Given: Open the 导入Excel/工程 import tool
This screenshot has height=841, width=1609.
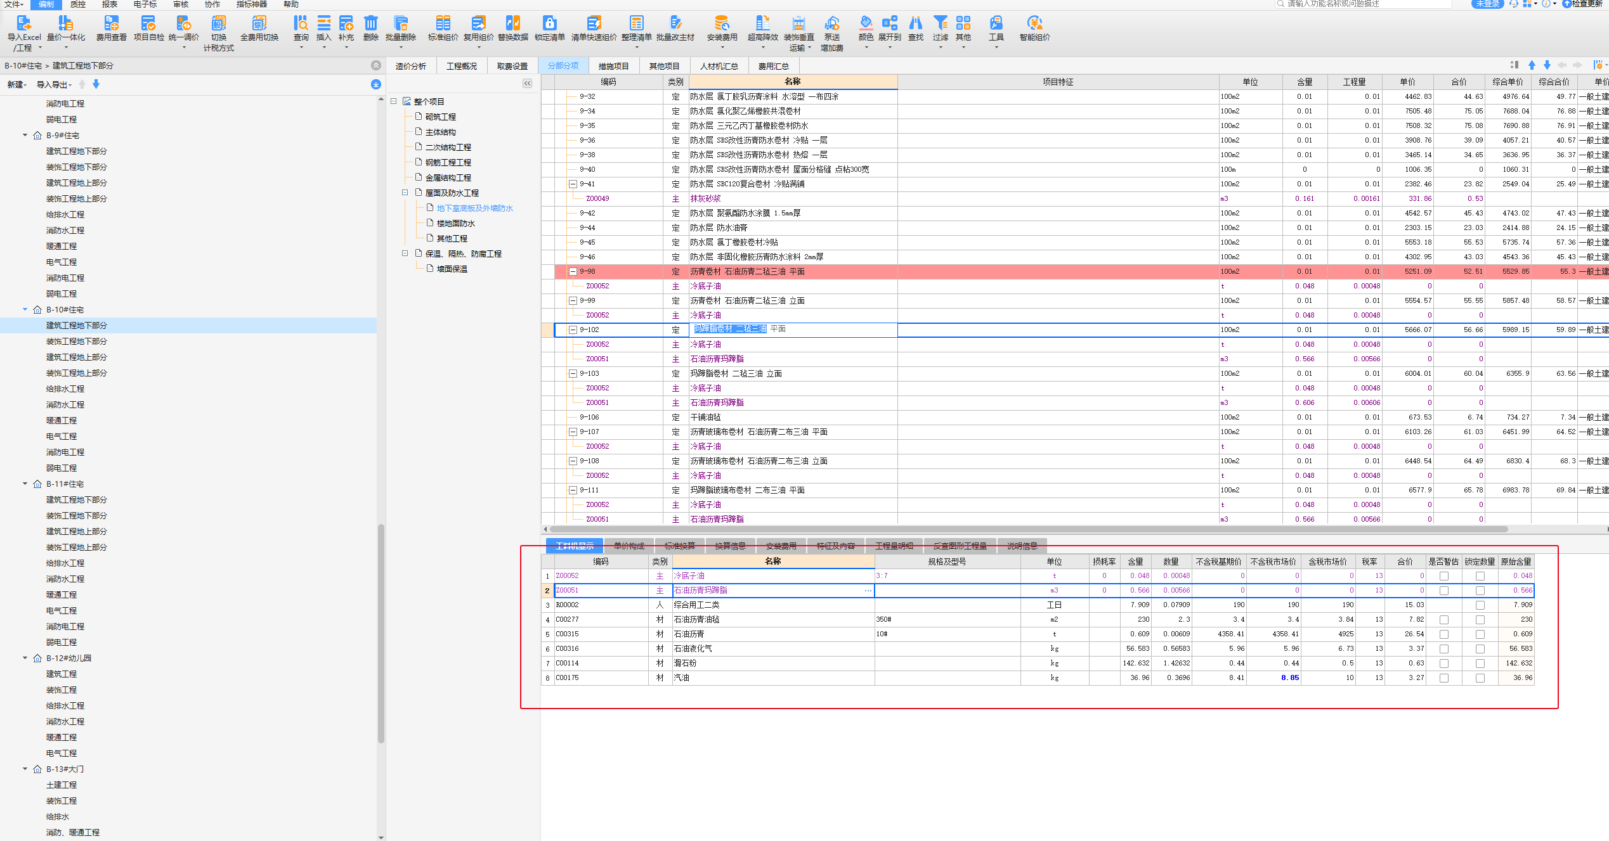Looking at the screenshot, I should tap(23, 23).
